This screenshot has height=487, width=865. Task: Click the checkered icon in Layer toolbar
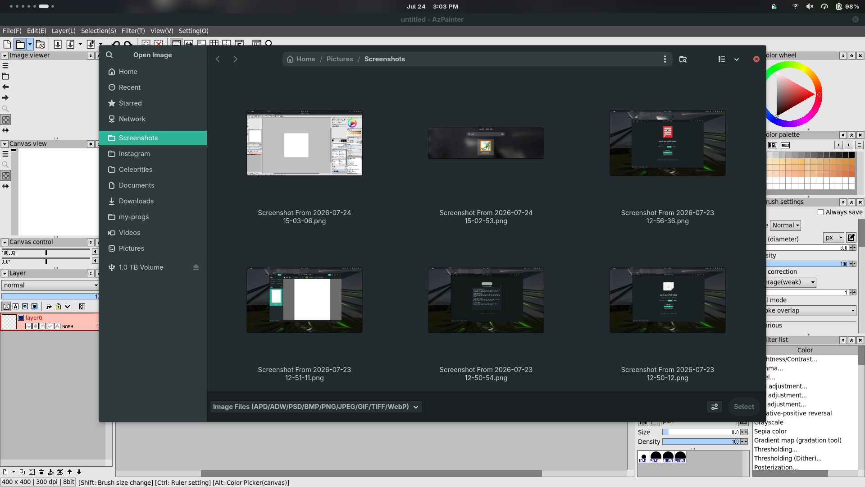[x=82, y=307]
